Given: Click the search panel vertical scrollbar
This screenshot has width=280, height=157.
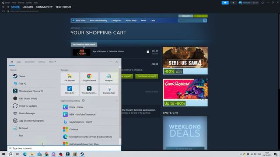Looking at the screenshot, I should coord(120,105).
